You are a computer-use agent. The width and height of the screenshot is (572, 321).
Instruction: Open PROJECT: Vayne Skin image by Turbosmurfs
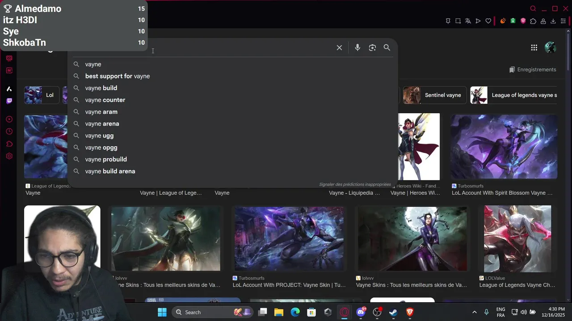point(289,239)
